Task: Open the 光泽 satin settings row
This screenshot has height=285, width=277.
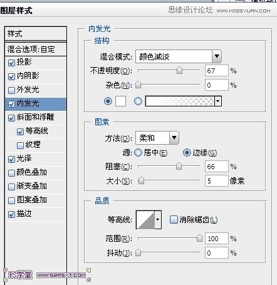Action: [x=36, y=159]
